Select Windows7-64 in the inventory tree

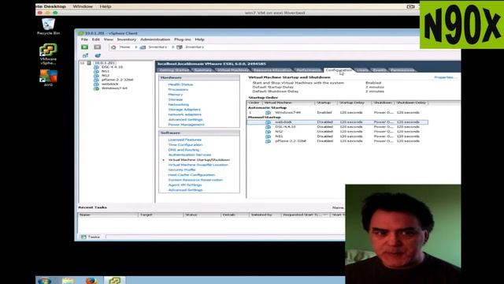click(114, 88)
